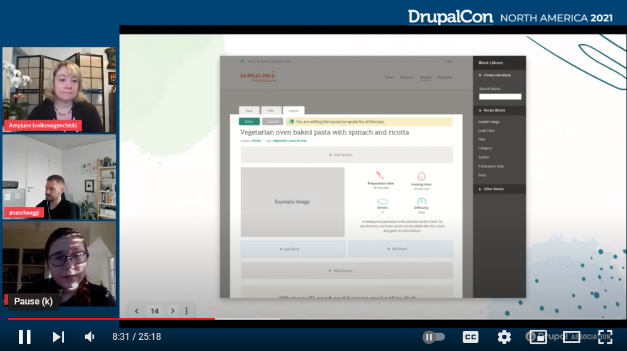Click the @saschaeggi speaker video thumbnail
Screen dimensions: 627x351
coord(59,177)
